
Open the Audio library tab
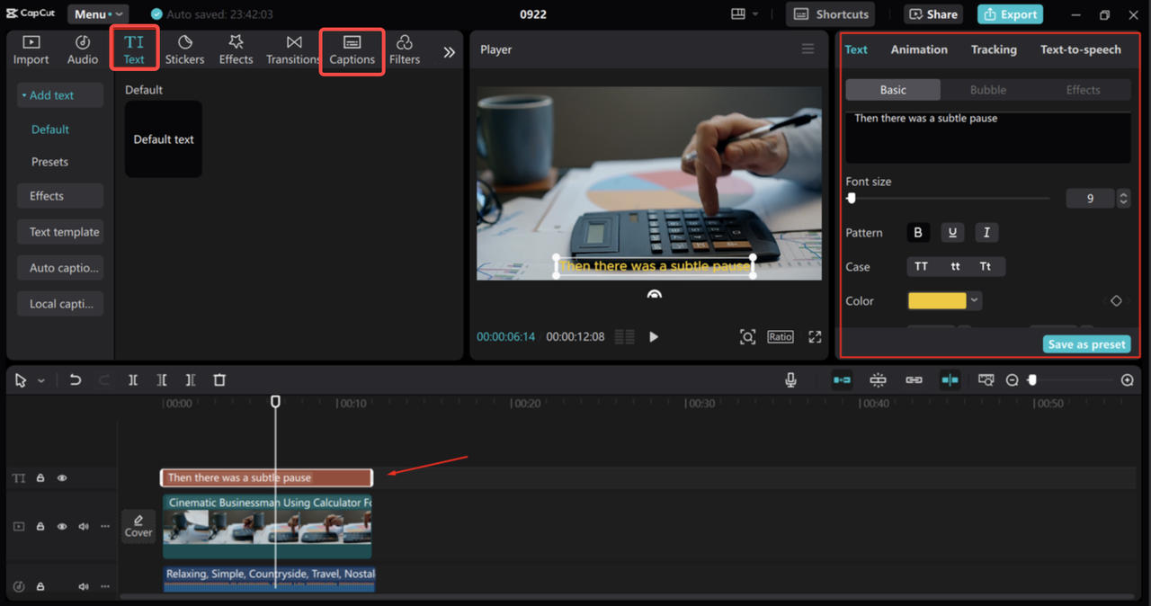click(x=83, y=49)
